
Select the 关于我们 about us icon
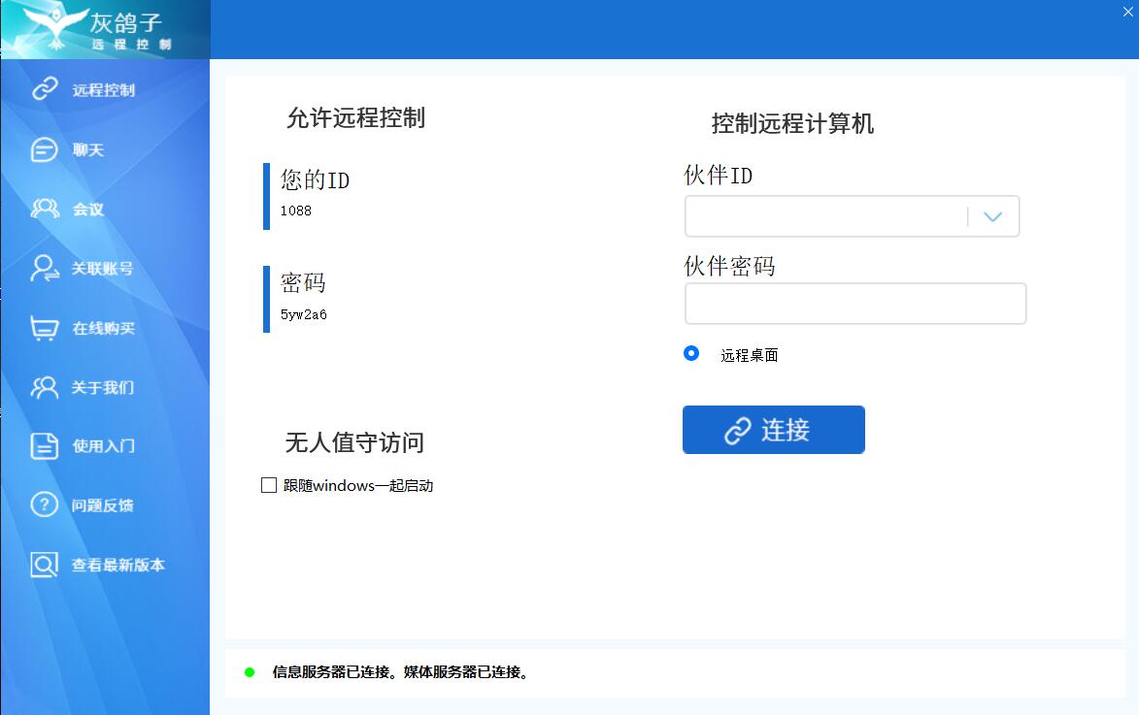pos(46,387)
